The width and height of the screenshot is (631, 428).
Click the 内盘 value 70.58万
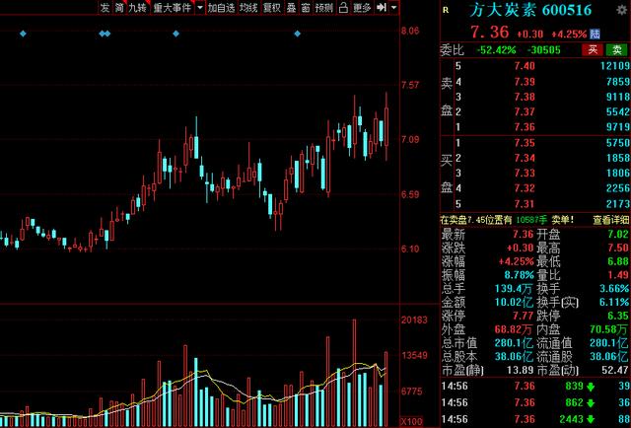[x=609, y=329]
